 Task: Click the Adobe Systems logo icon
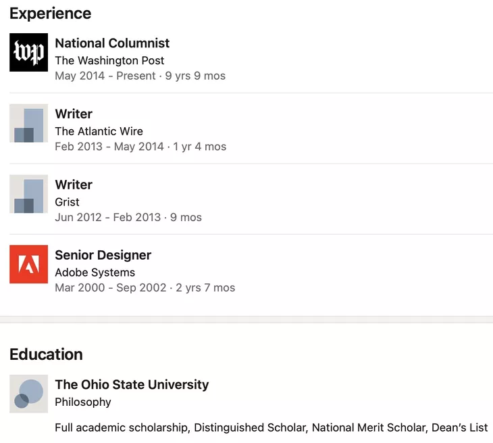[x=28, y=264]
